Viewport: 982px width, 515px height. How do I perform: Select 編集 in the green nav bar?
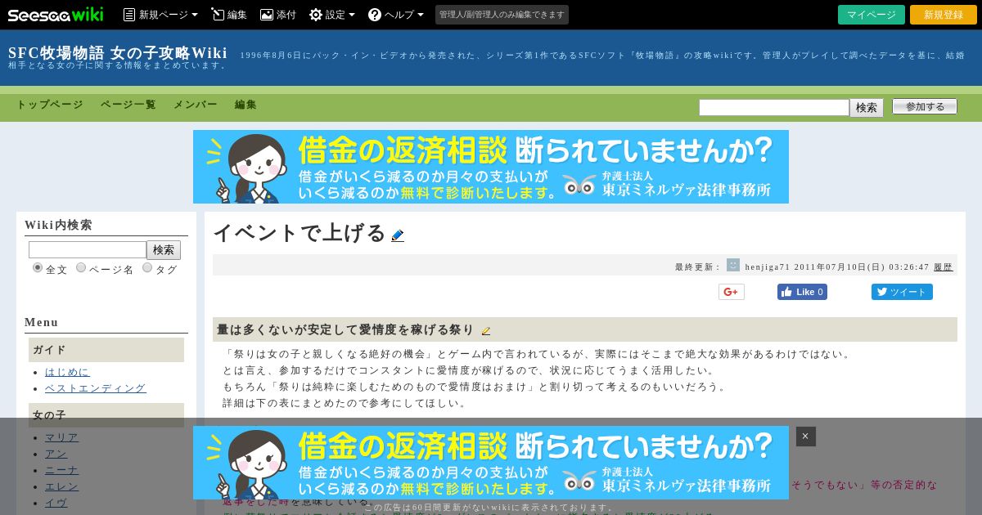(x=246, y=105)
